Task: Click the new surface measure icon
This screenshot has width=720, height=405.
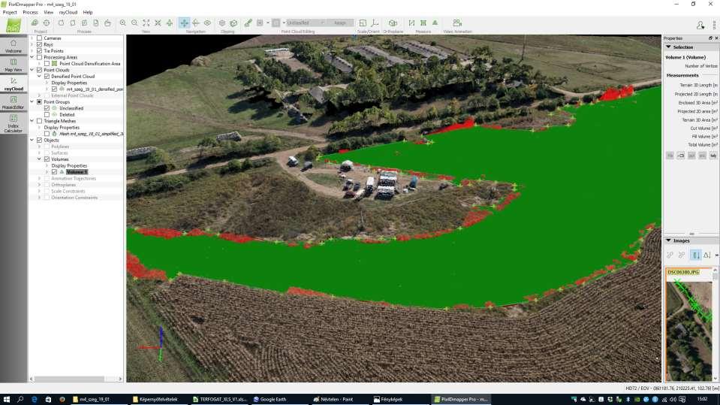Action: (x=423, y=23)
